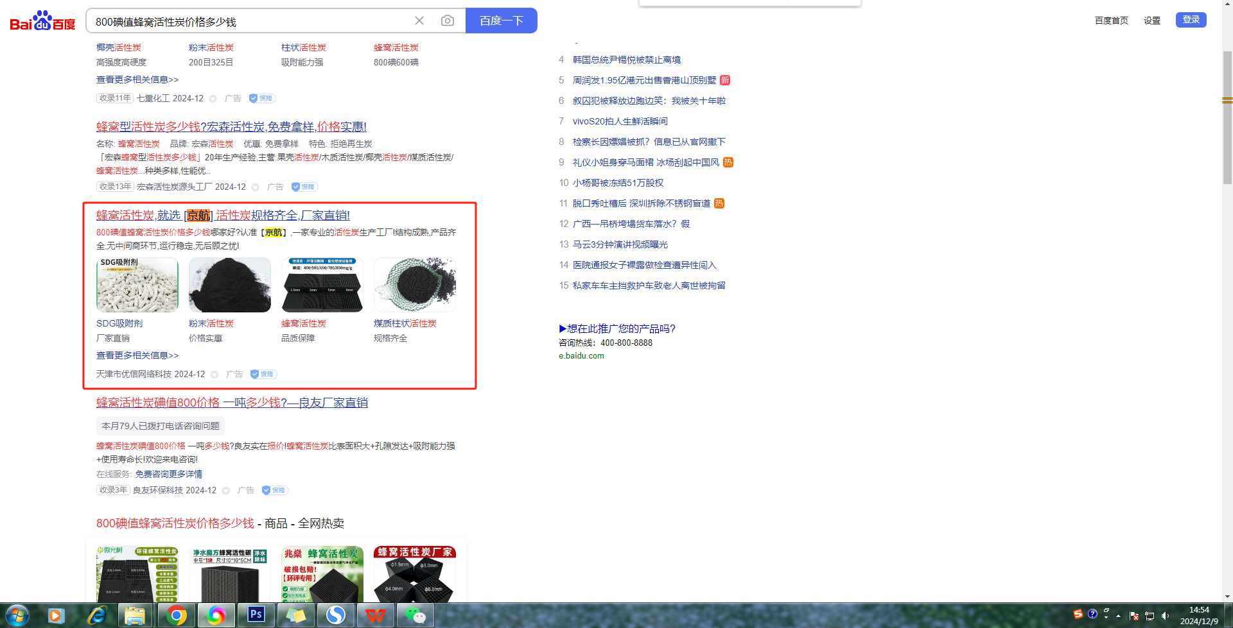Switch to Google Chrome on taskbar
Viewport: 1233px width, 628px height.
pos(177,616)
